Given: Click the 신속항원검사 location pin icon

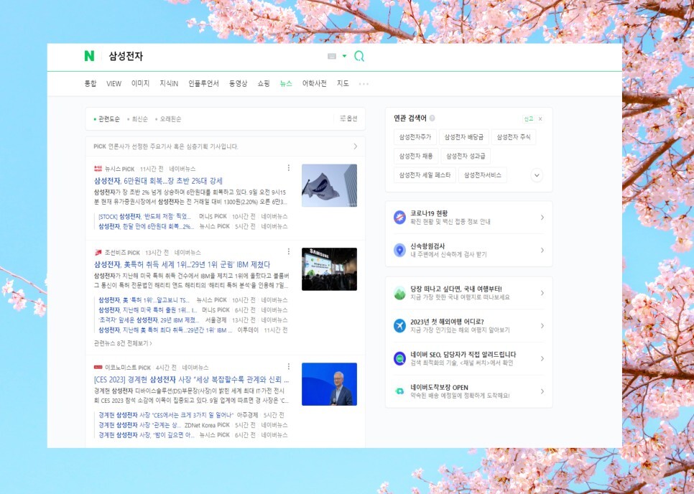Looking at the screenshot, I should [x=399, y=250].
